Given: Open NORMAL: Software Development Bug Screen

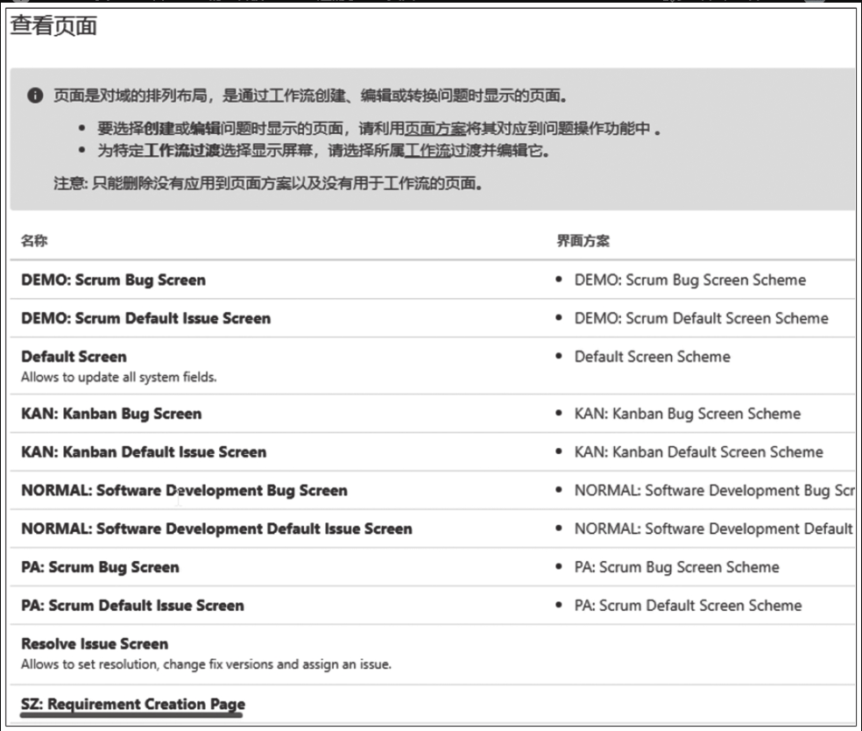Looking at the screenshot, I should point(184,491).
